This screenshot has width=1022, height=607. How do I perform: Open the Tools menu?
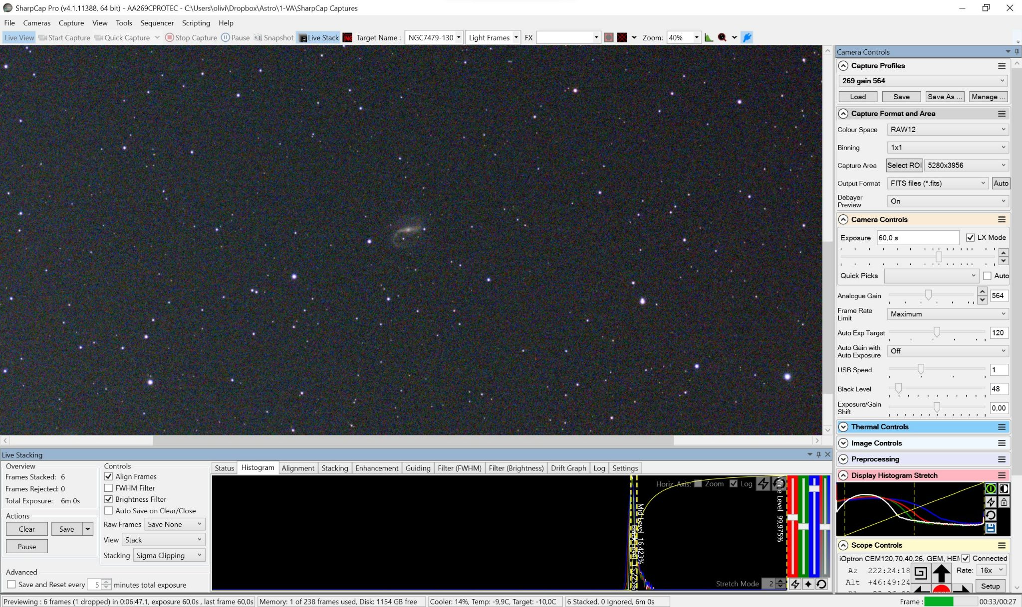click(x=124, y=23)
